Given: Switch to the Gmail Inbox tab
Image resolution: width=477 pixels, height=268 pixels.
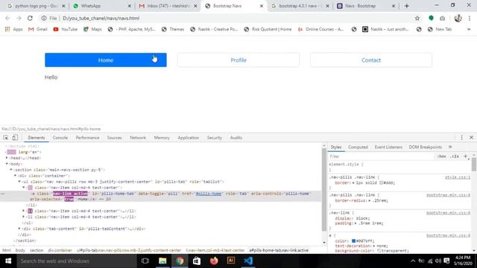Looking at the screenshot, I should [x=167, y=6].
